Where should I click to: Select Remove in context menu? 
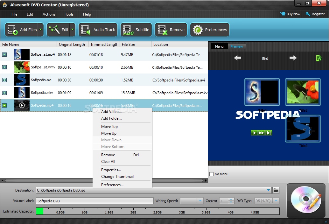tap(122, 155)
